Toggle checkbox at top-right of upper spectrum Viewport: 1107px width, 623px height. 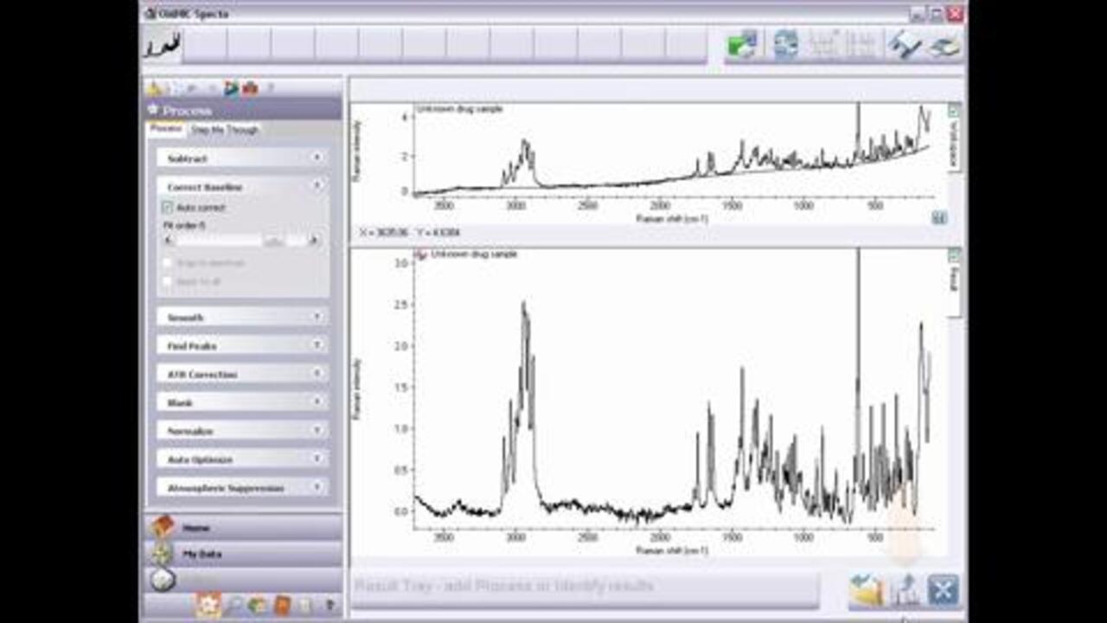954,110
